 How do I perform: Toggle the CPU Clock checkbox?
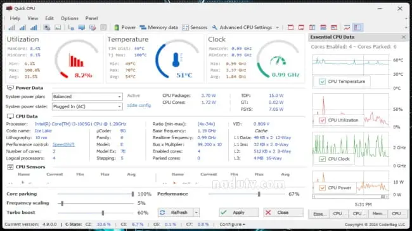pyautogui.click(x=322, y=159)
